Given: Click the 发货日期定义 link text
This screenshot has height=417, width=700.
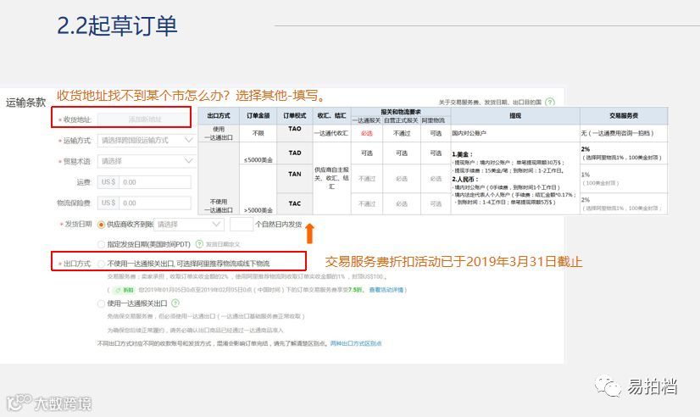Looking at the screenshot, I should [223, 244].
